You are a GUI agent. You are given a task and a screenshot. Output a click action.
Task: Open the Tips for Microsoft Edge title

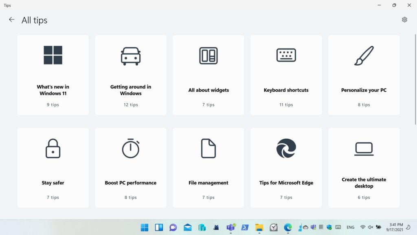286,183
